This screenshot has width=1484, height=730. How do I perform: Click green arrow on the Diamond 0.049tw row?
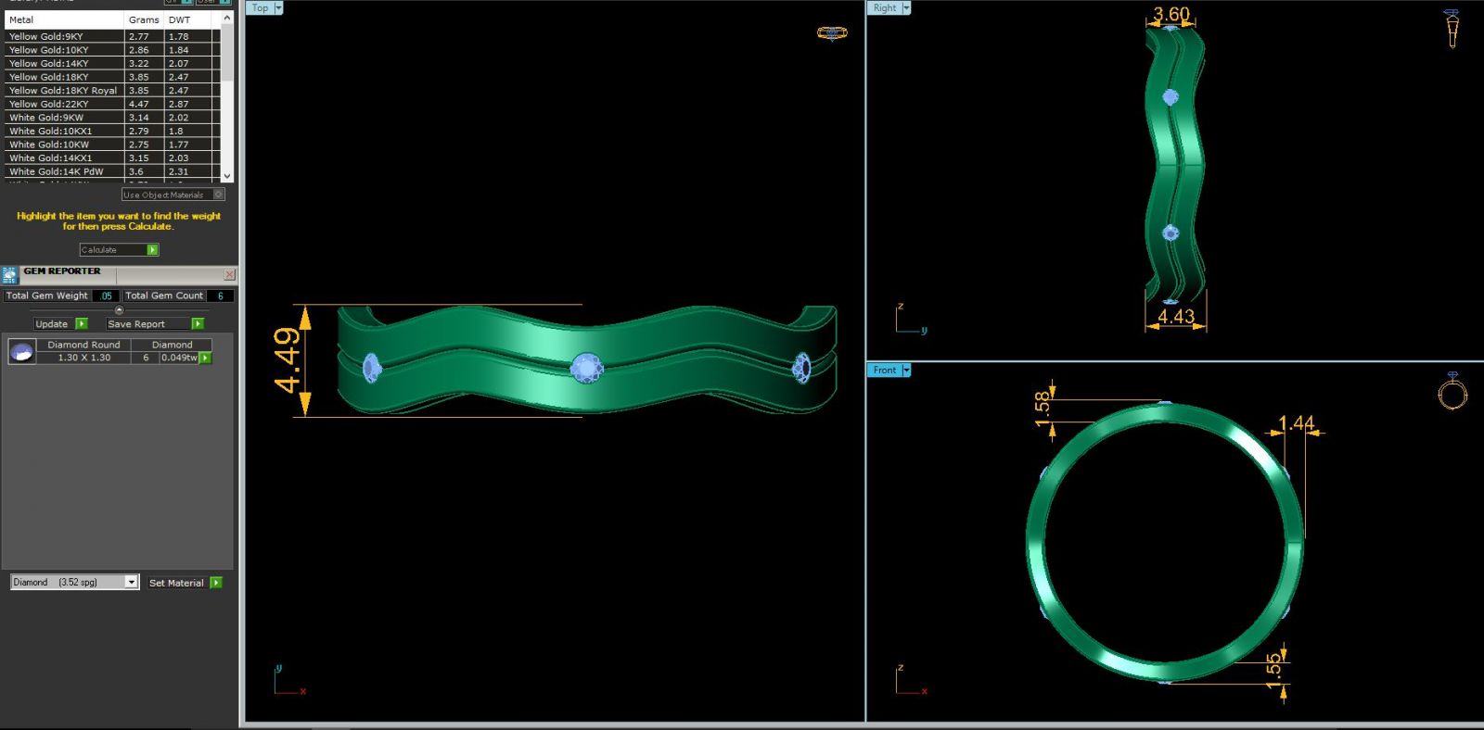206,358
